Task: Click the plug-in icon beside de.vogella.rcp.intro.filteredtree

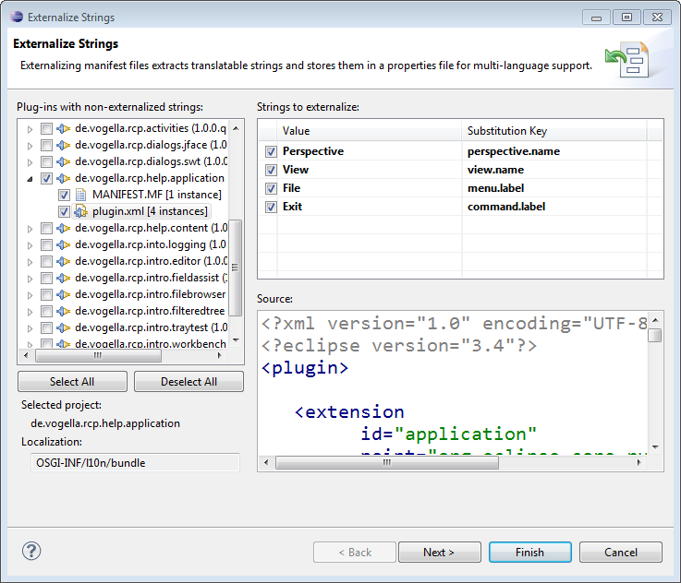Action: [x=64, y=311]
